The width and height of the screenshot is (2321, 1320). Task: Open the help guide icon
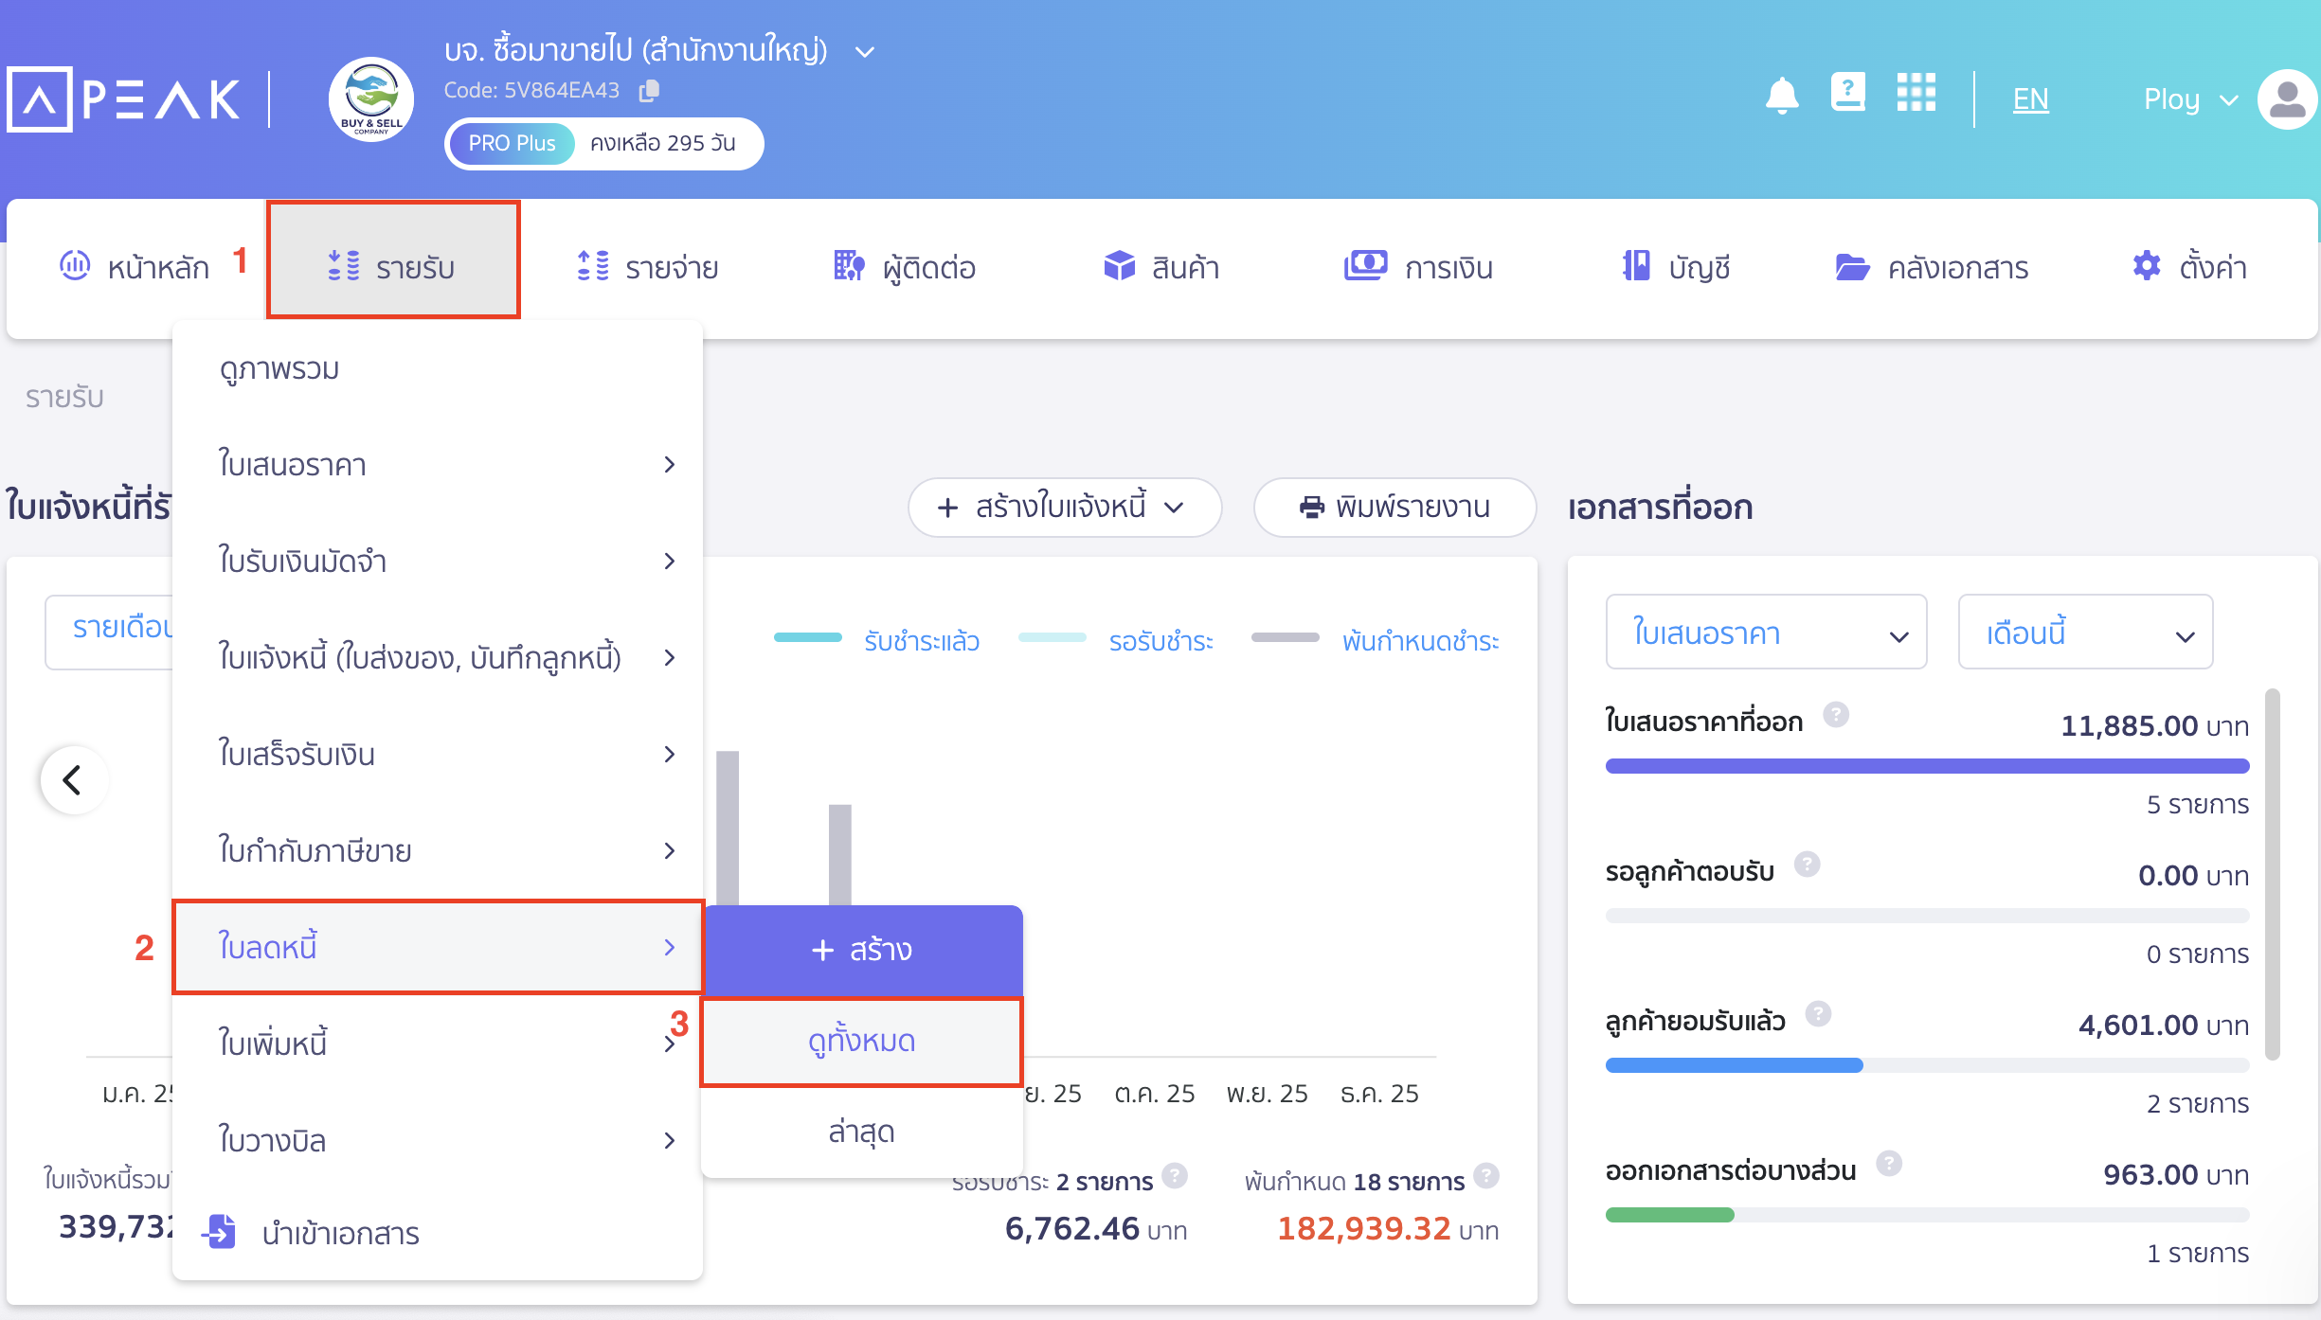[1848, 93]
